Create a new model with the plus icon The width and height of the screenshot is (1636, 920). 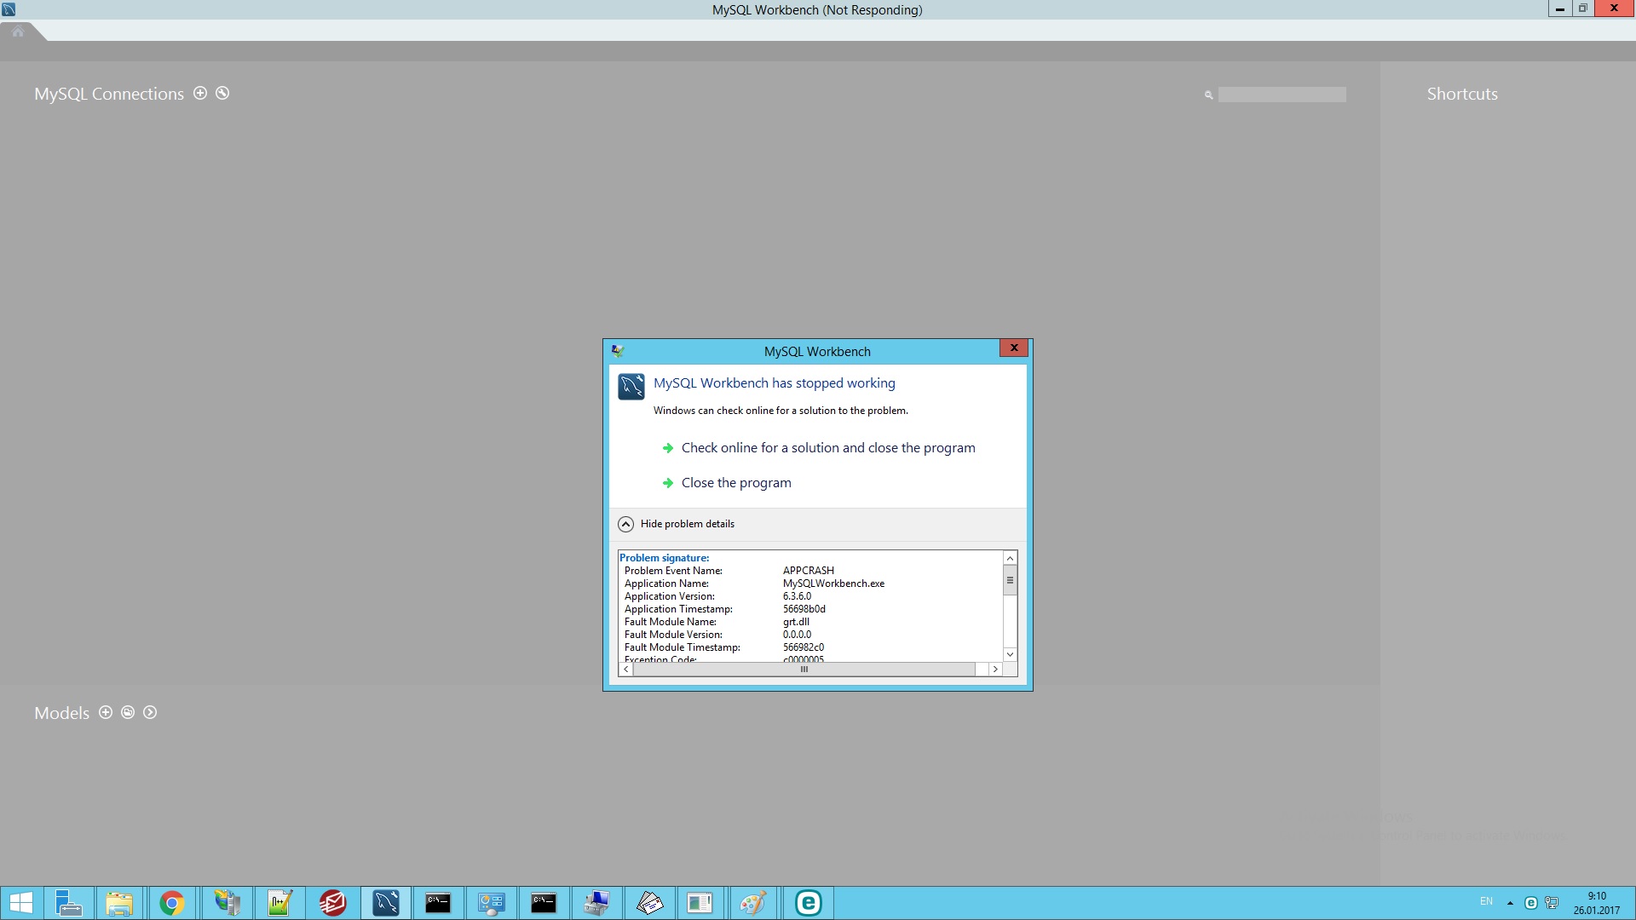(x=106, y=712)
